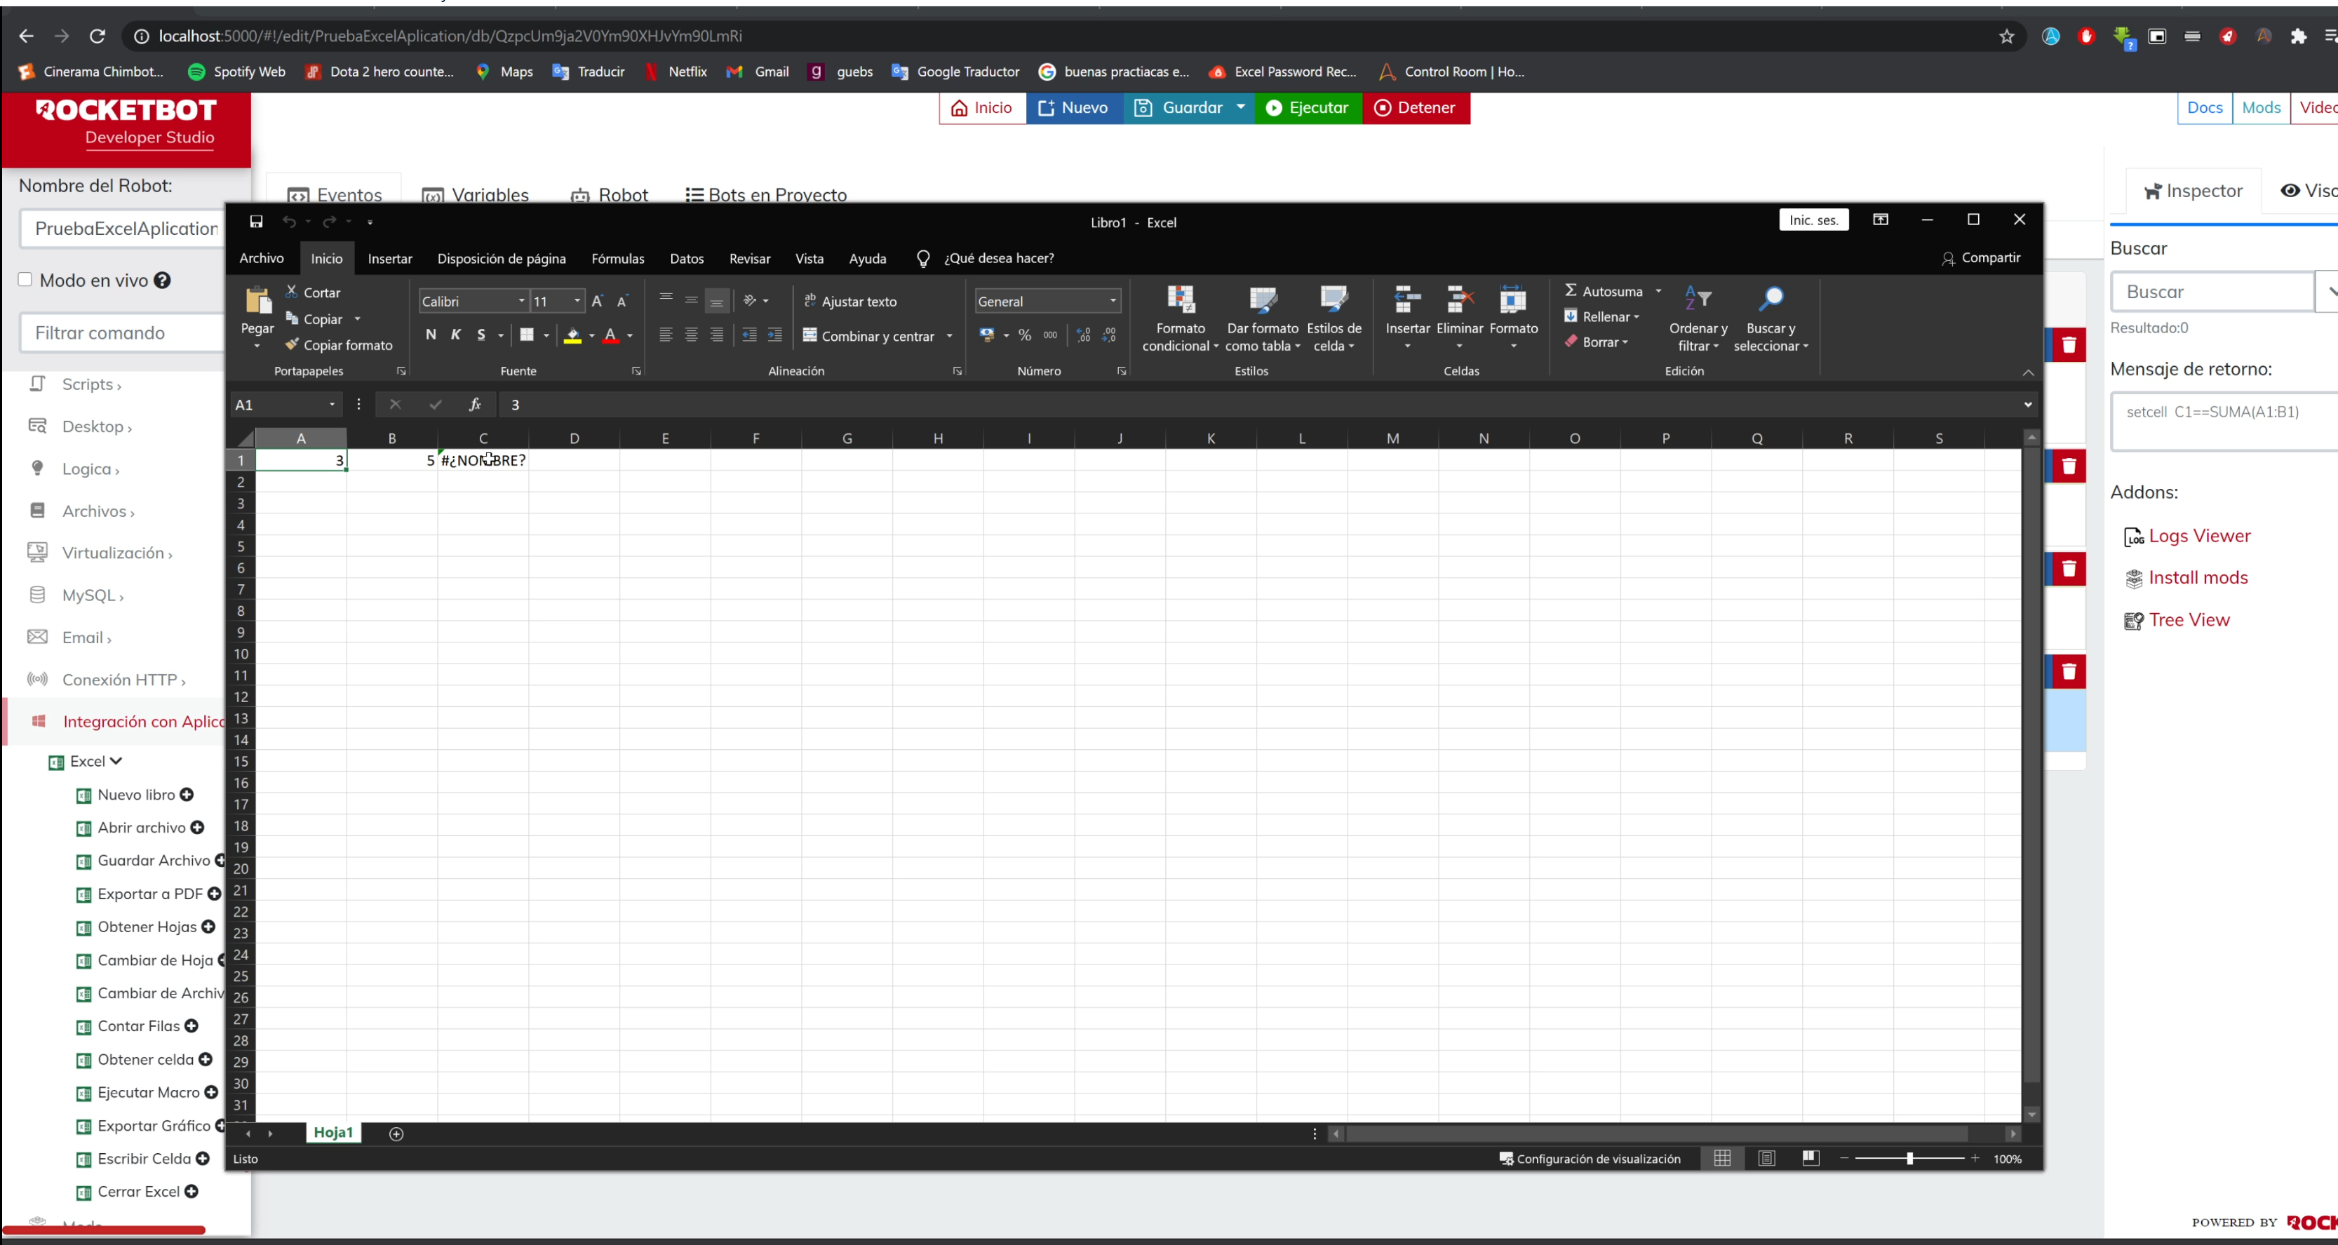Open the Fórmulas ribbon tab
The height and width of the screenshot is (1245, 2338).
point(617,259)
